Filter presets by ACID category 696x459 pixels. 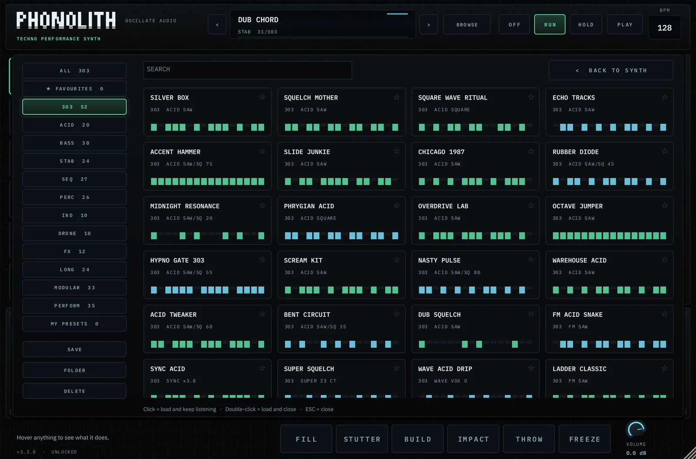(74, 125)
